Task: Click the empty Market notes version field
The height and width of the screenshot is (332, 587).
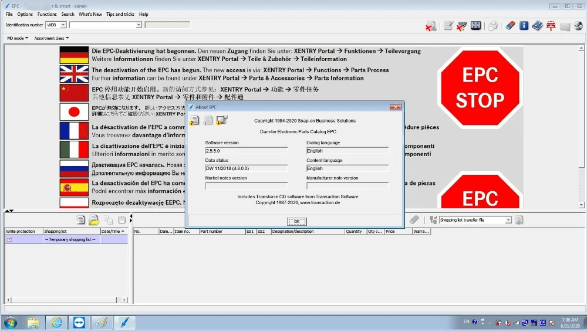Action: pyautogui.click(x=247, y=186)
